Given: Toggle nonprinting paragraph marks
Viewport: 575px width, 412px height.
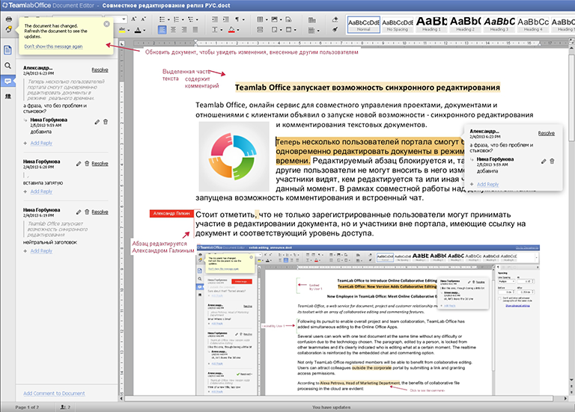Looking at the screenshot, I should [x=237, y=19].
